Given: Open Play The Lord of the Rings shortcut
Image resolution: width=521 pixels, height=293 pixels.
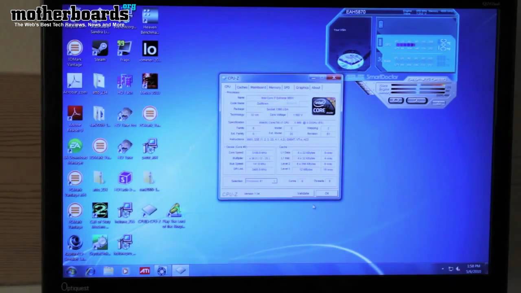Looking at the screenshot, I should (174, 216).
